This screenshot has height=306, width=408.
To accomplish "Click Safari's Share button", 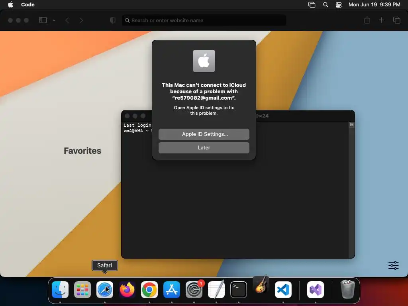I will click(x=367, y=20).
